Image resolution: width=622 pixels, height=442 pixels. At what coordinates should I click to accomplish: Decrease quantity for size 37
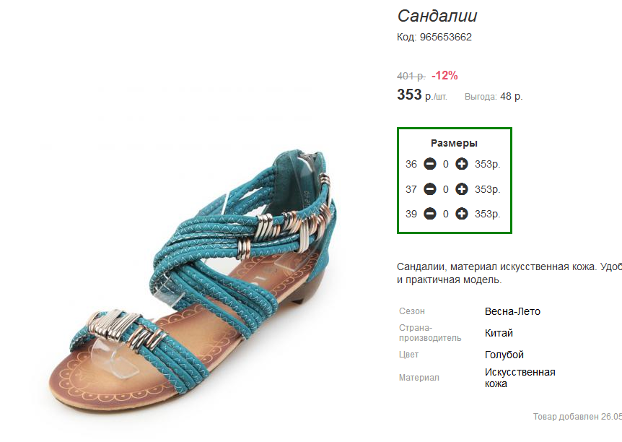tap(429, 189)
